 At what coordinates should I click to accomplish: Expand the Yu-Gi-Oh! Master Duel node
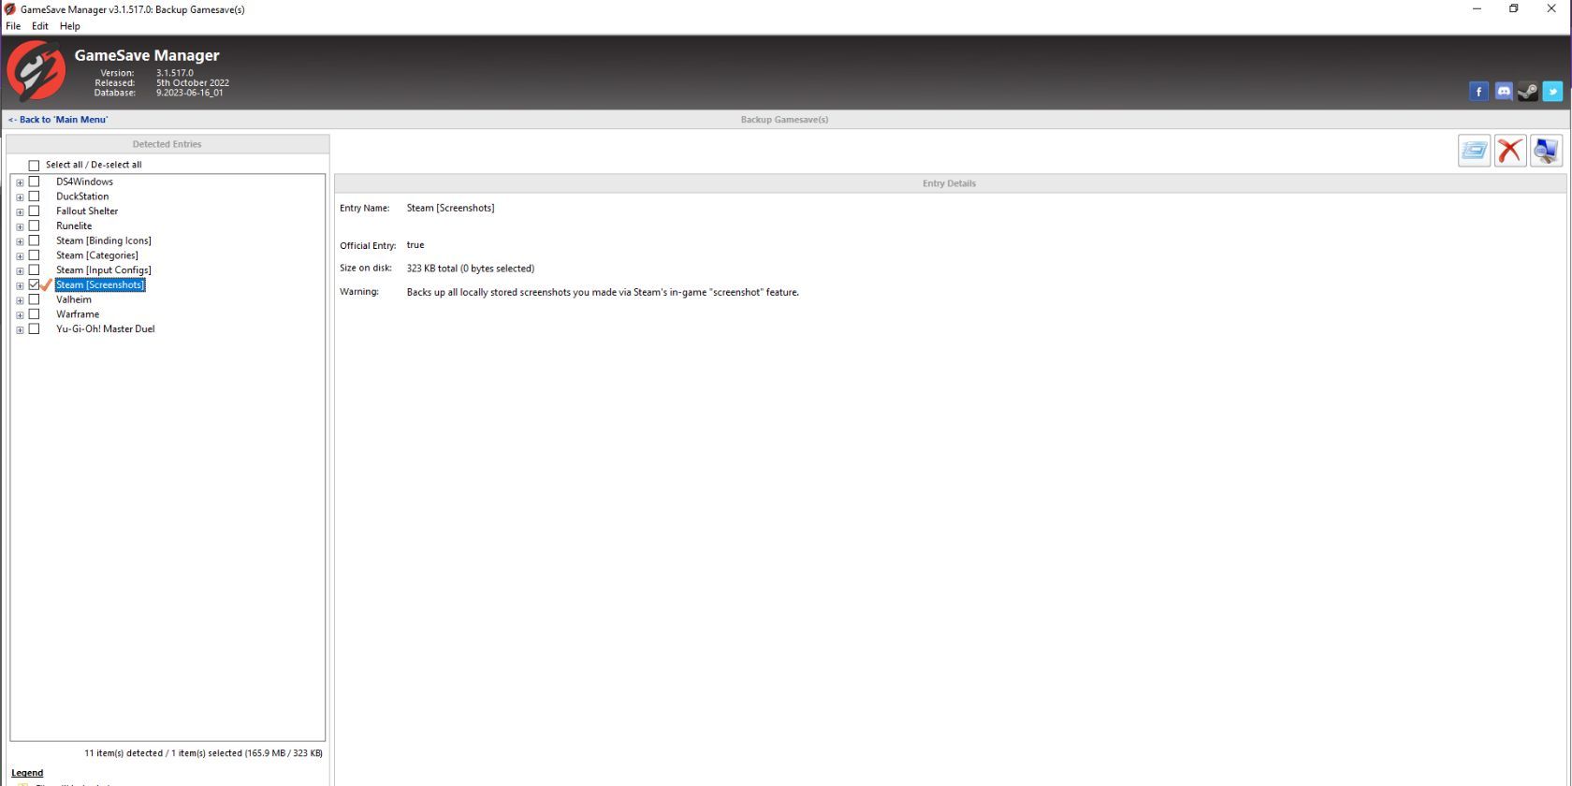(x=20, y=329)
